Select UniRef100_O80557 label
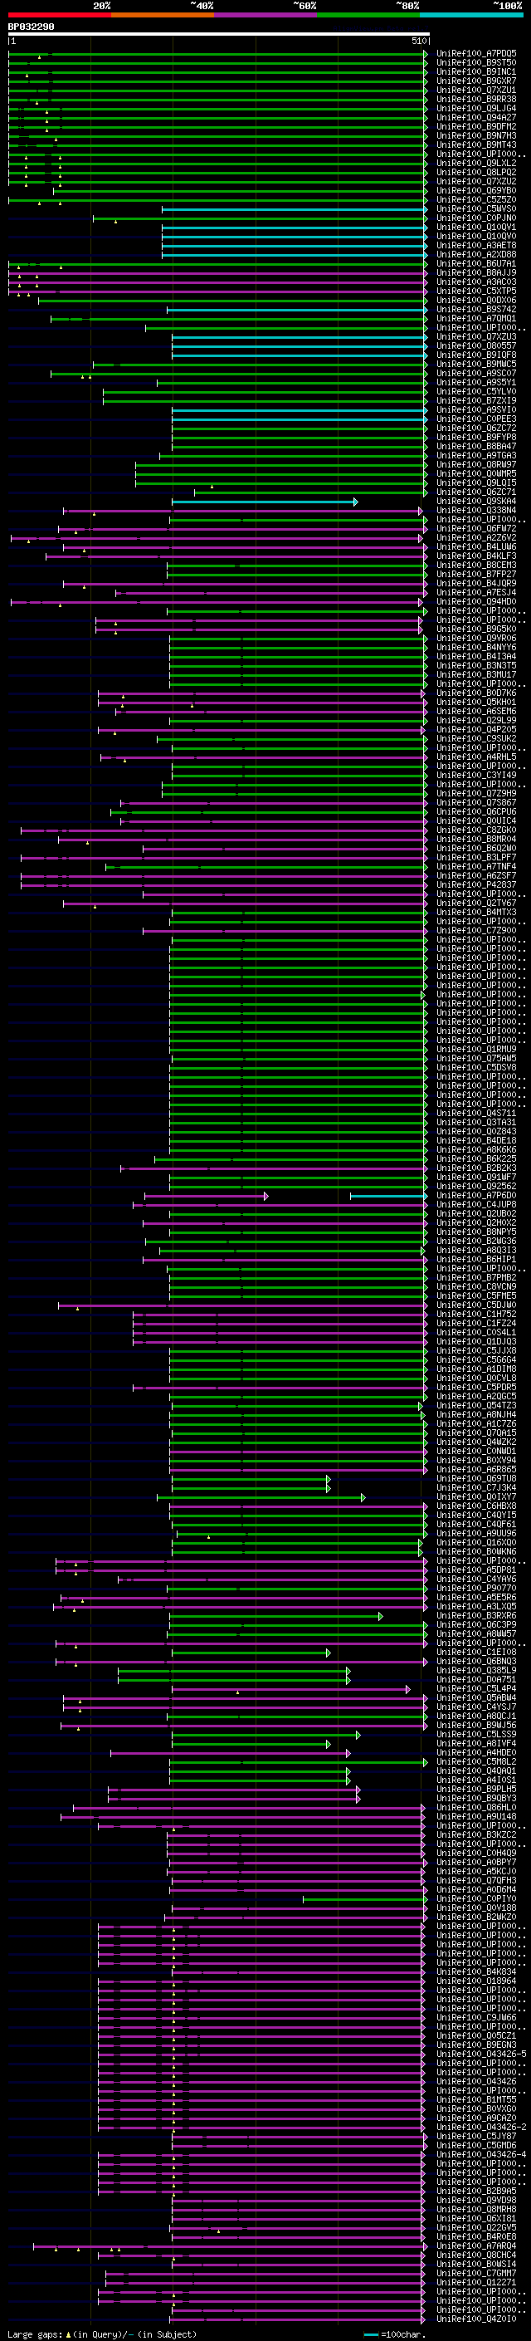 (476, 346)
